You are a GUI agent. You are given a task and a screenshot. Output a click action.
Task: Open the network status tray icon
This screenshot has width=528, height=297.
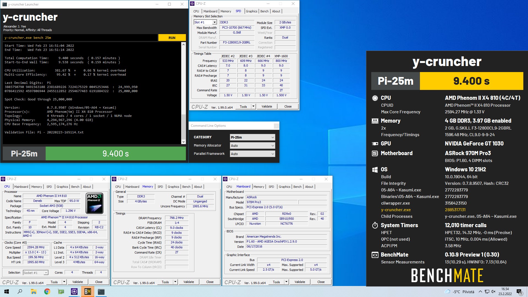pyautogui.click(x=487, y=292)
